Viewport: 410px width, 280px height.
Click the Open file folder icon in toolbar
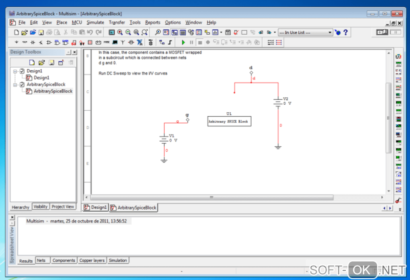[x=24, y=33]
